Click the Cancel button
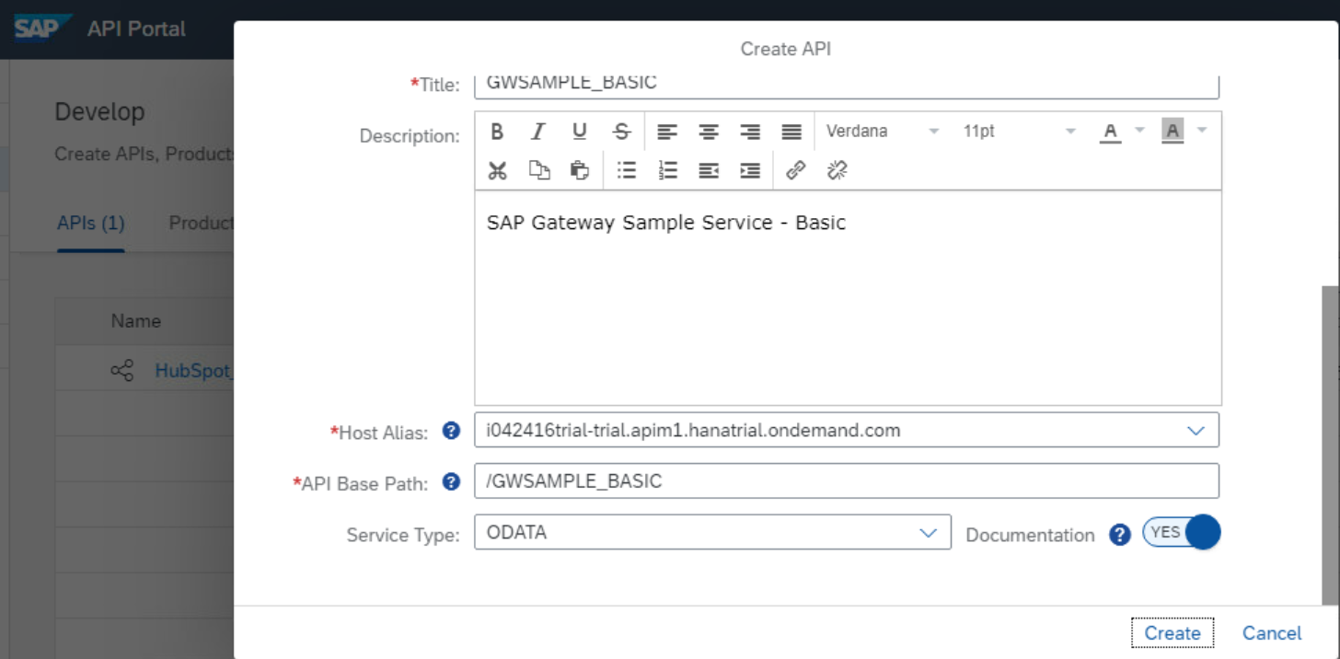Viewport: 1340px width, 659px height. 1272,633
